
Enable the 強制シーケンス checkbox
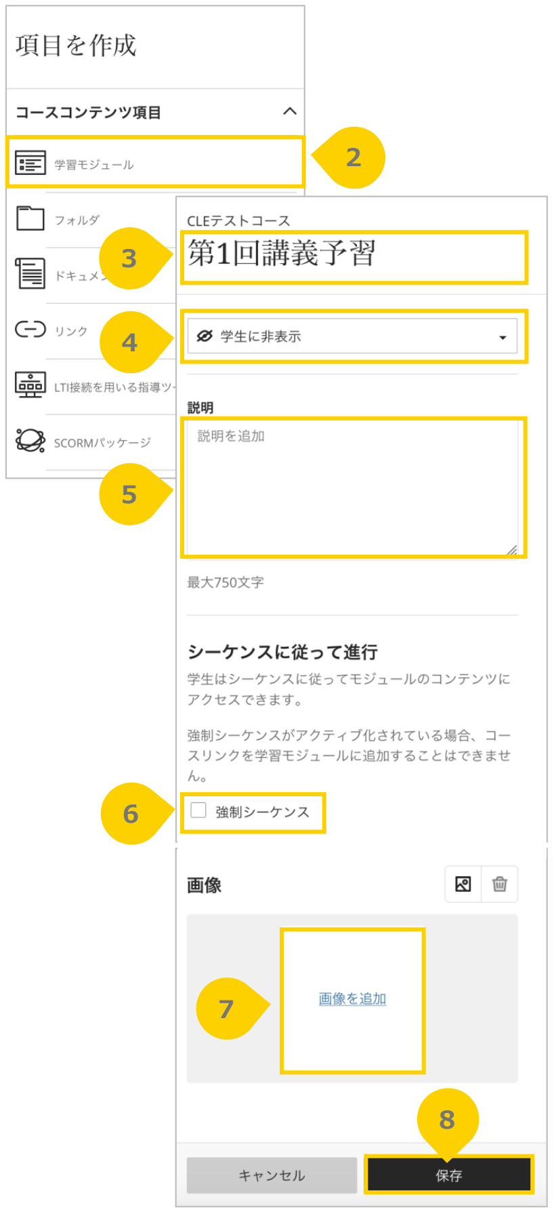[x=198, y=810]
